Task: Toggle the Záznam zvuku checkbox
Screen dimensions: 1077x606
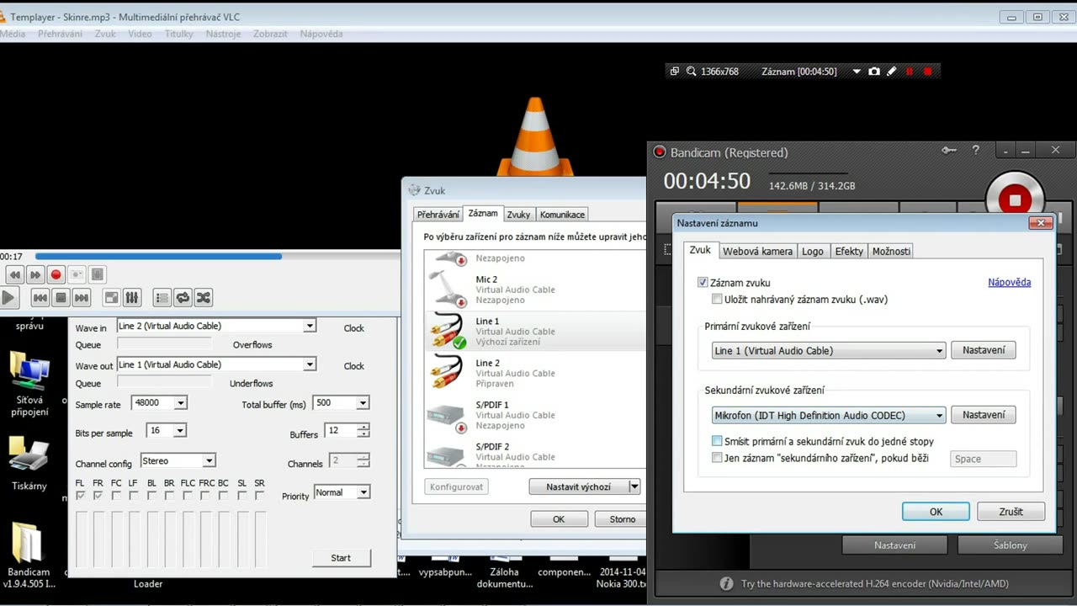Action: 703,283
